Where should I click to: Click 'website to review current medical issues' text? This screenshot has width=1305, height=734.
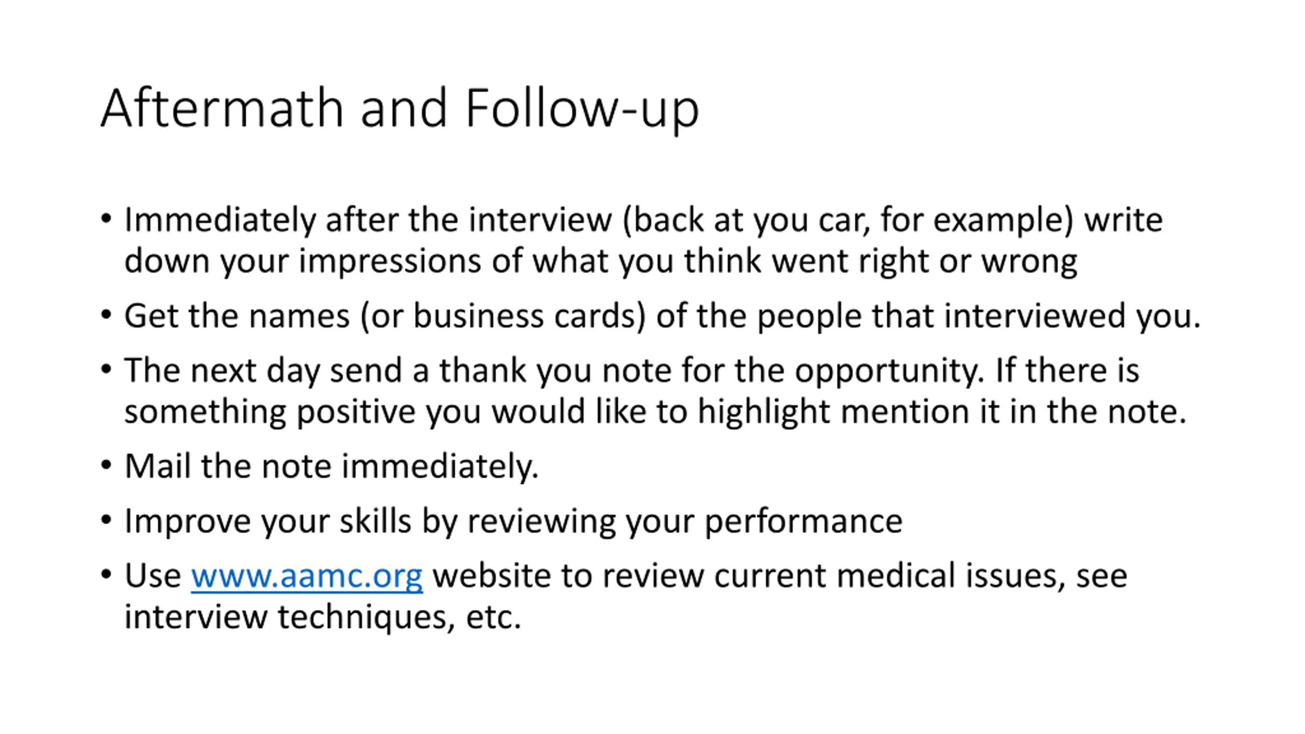pos(749,576)
